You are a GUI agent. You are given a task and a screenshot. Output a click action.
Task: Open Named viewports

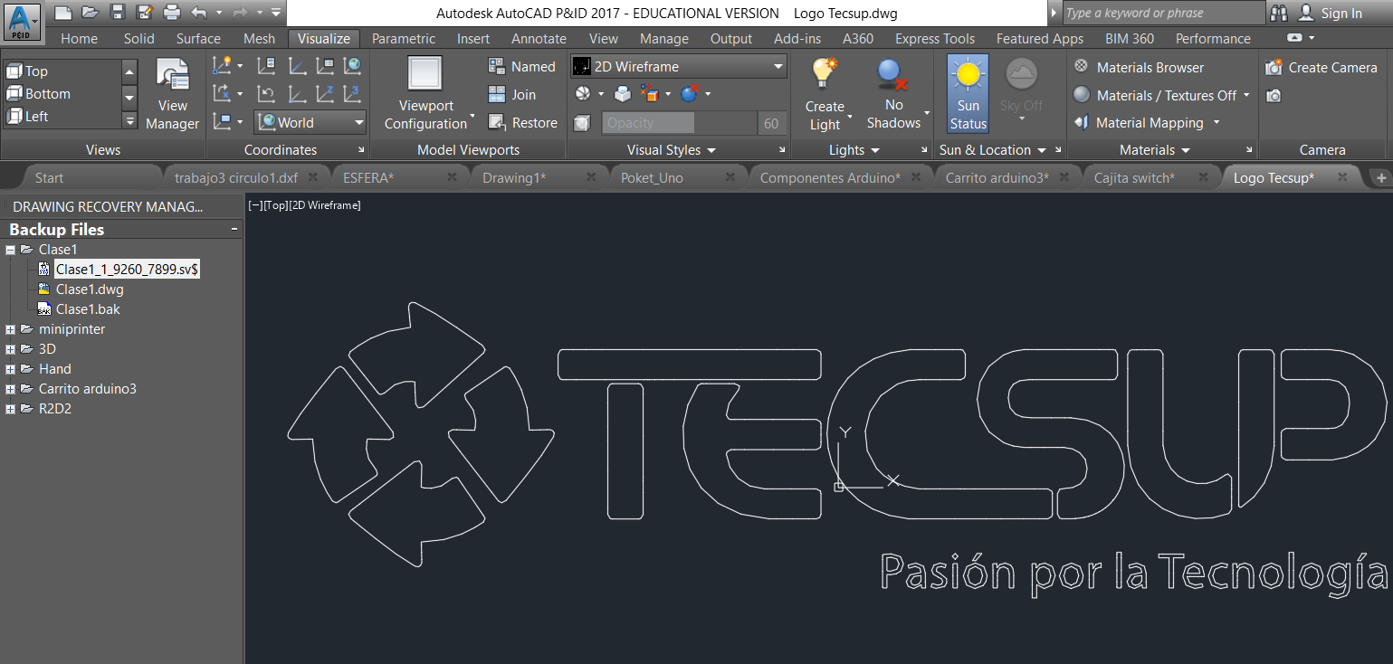coord(522,66)
